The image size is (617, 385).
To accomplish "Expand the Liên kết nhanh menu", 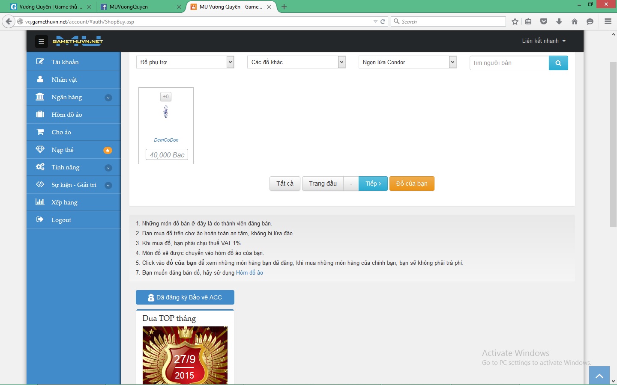I will (x=544, y=41).
